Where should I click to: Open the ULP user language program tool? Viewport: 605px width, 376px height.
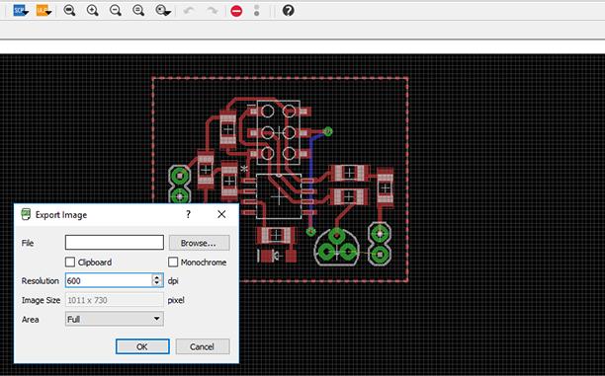43,11
